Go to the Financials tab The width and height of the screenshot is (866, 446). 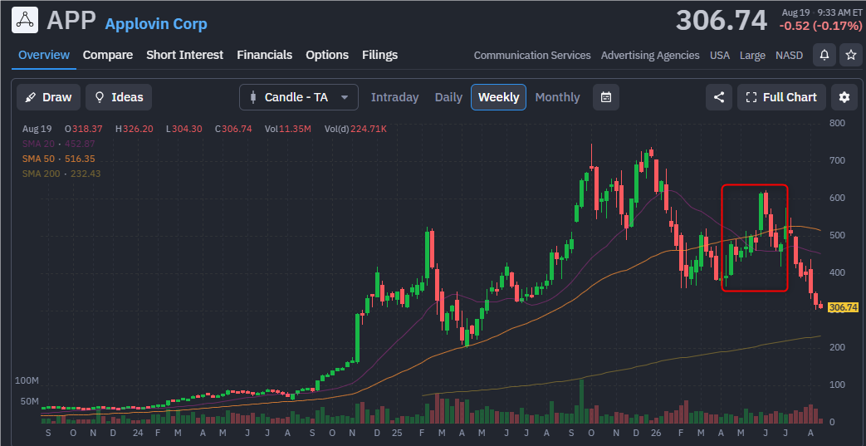(265, 55)
